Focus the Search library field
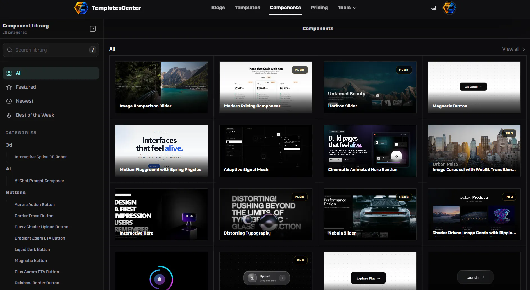530x290 pixels. [x=51, y=50]
